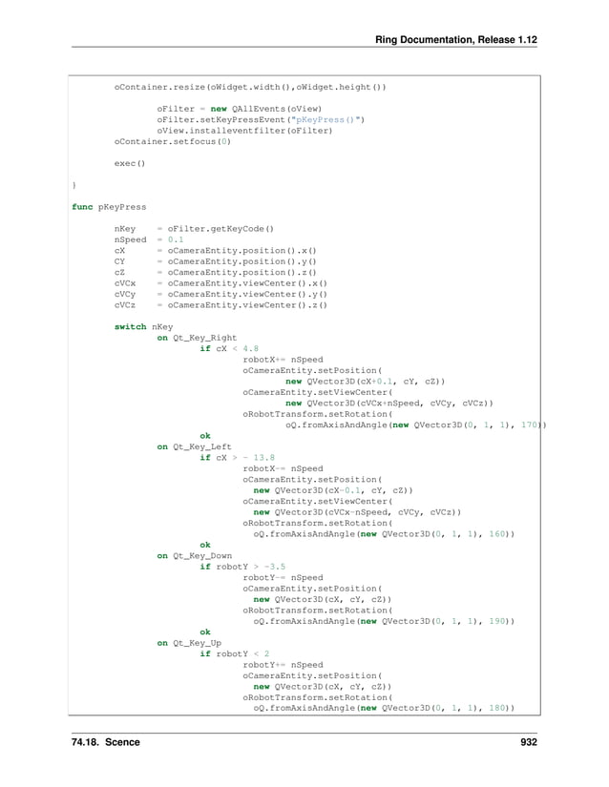Click the oFilter.setKeyPressEvent line
This screenshot has height=787, width=609.
coord(261,119)
